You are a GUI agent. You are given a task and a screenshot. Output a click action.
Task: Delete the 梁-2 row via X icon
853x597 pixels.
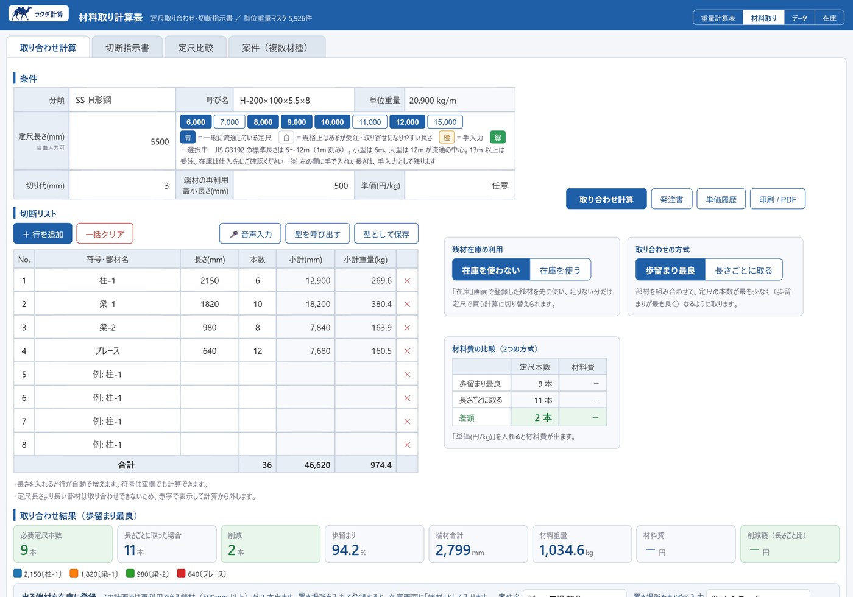407,328
